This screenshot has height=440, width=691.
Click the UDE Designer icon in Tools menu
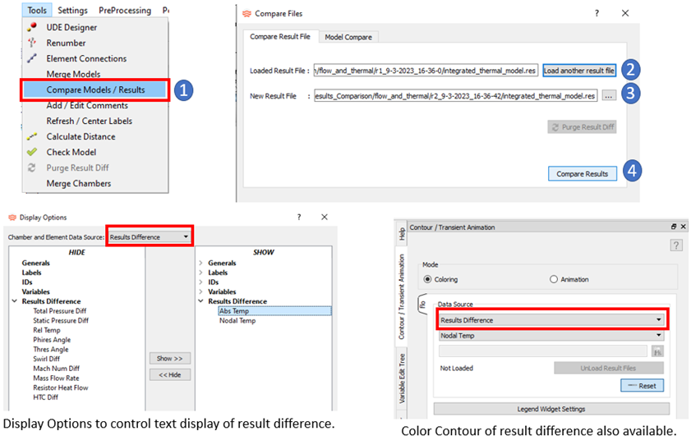[32, 27]
